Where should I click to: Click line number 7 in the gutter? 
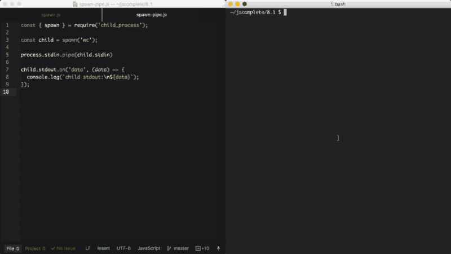click(x=7, y=69)
